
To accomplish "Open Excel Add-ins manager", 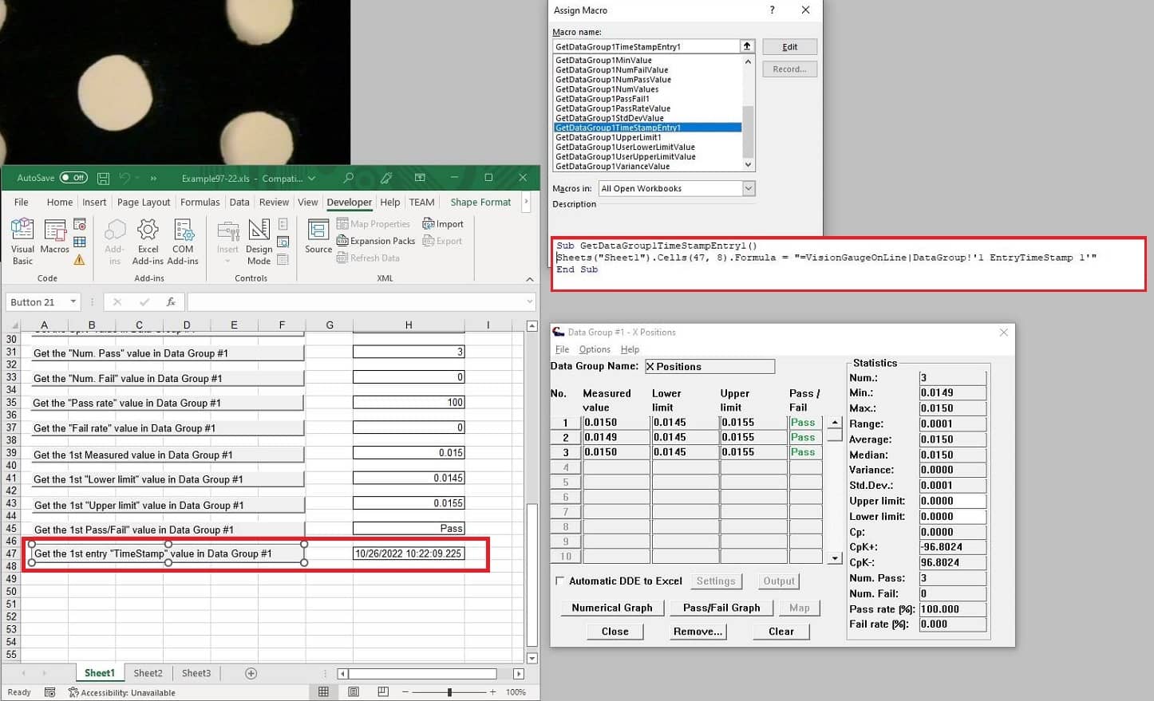I will point(148,241).
